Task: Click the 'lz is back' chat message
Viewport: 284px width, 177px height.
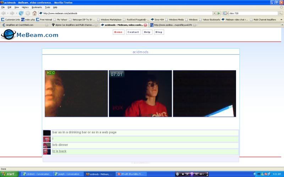Action: pos(59,151)
